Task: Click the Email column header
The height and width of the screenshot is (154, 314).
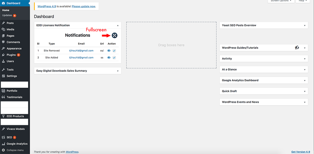Action: click(81, 44)
